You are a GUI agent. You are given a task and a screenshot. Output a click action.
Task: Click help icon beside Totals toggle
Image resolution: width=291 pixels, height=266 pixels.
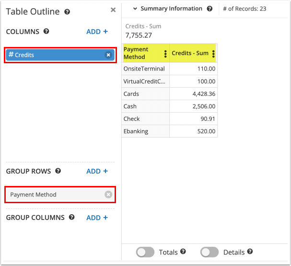(183, 252)
